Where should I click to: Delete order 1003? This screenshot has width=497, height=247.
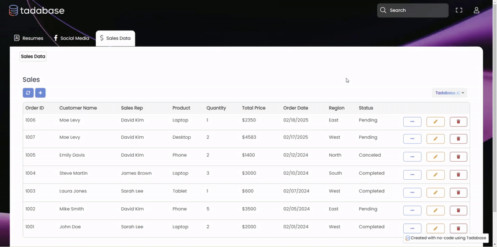tap(458, 192)
